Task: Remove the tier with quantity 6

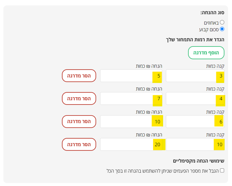Action: [x=79, y=121]
